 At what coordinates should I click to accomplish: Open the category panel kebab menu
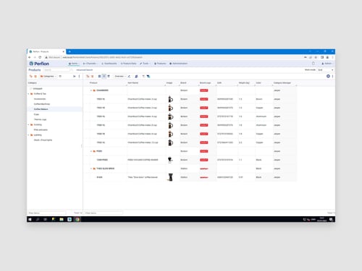(x=79, y=77)
